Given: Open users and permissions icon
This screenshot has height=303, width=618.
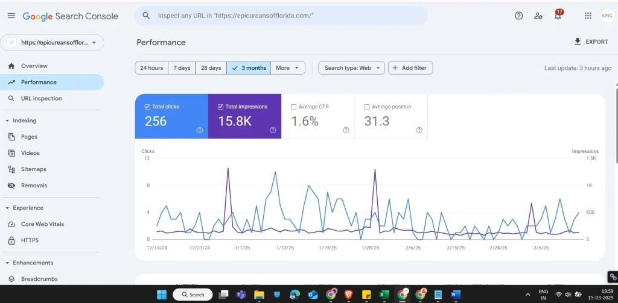Looking at the screenshot, I should pos(538,16).
